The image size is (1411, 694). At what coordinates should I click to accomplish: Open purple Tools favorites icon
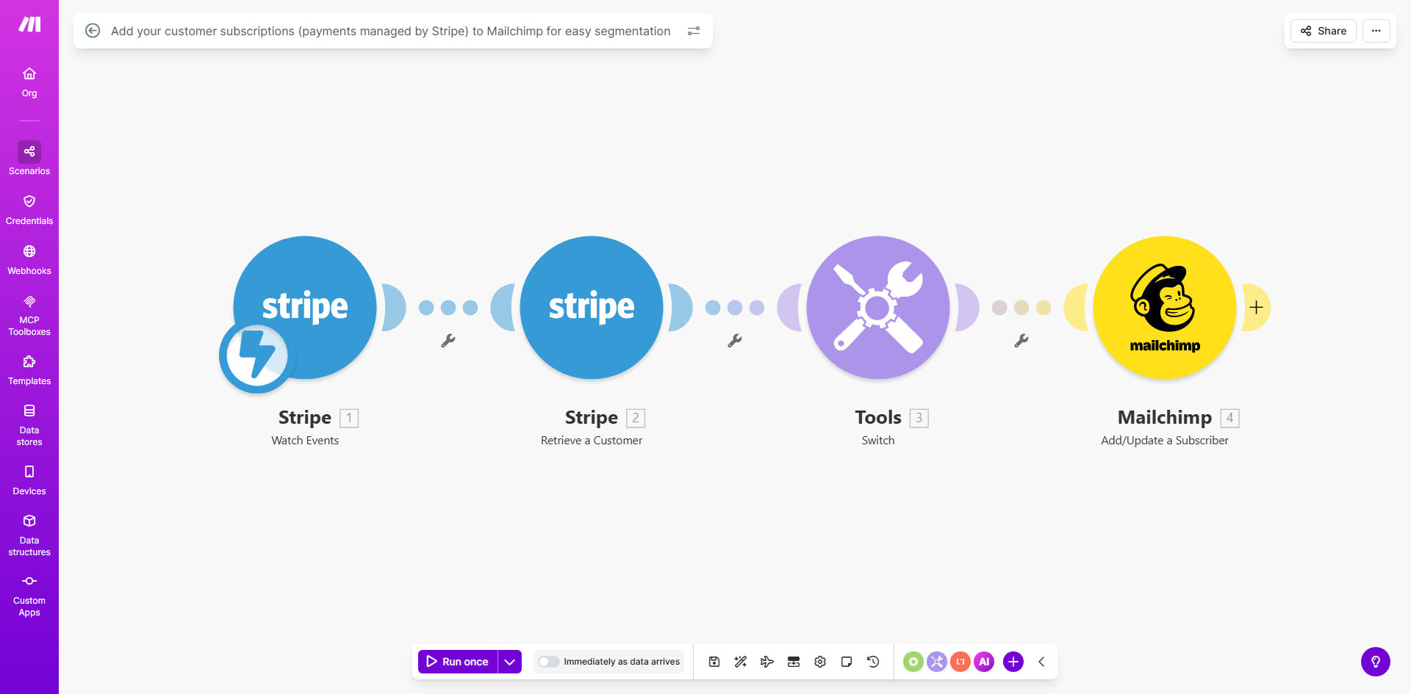[937, 662]
